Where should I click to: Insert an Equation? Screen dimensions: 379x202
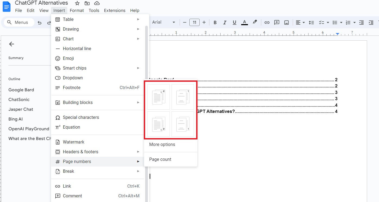pyautogui.click(x=98, y=127)
